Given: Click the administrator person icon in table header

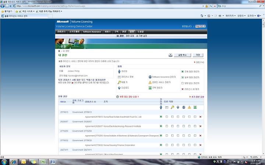Looking at the screenshot, I should [161, 107].
